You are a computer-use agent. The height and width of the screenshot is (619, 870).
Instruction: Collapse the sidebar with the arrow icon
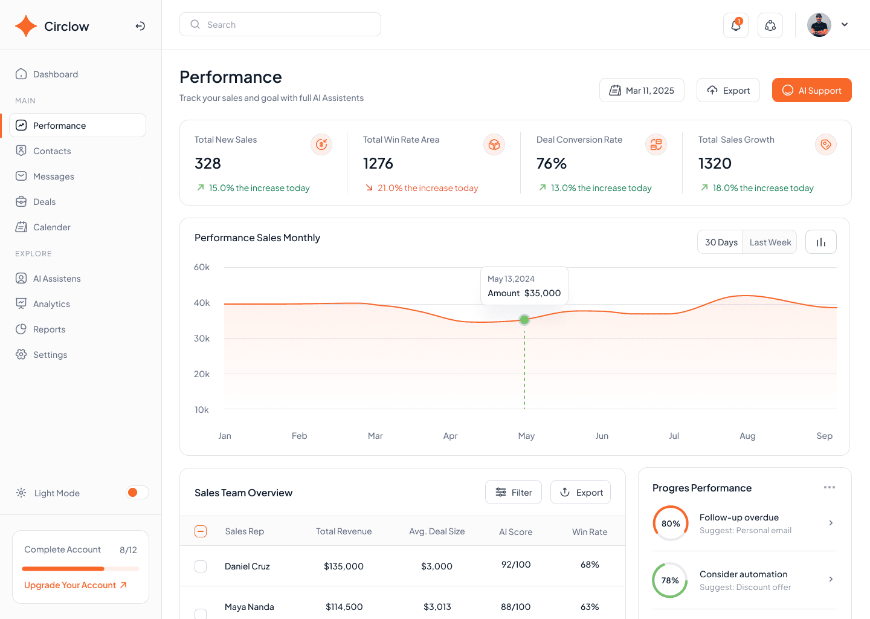pyautogui.click(x=140, y=26)
